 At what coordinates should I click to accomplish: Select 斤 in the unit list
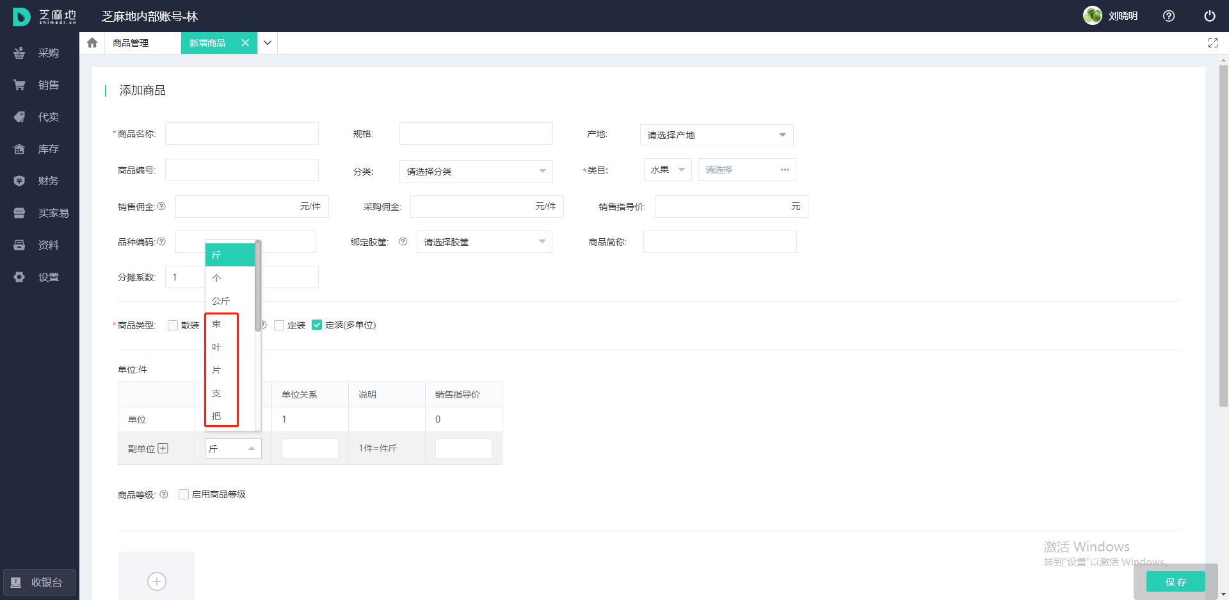230,255
